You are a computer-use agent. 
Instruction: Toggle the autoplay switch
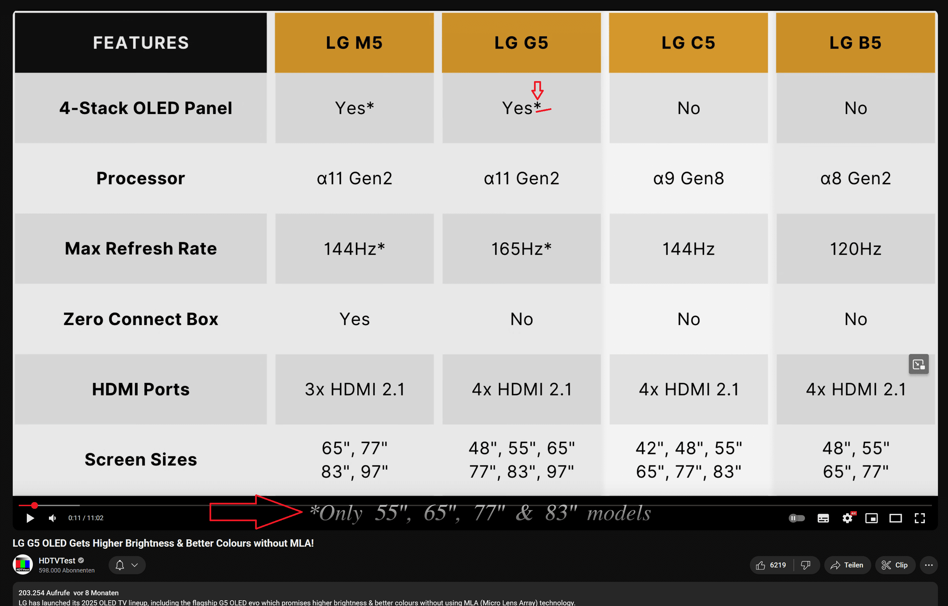pos(797,518)
